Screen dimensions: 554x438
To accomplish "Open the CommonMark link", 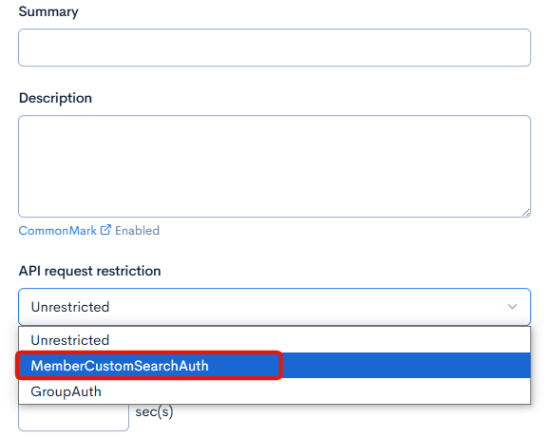I will click(57, 231).
